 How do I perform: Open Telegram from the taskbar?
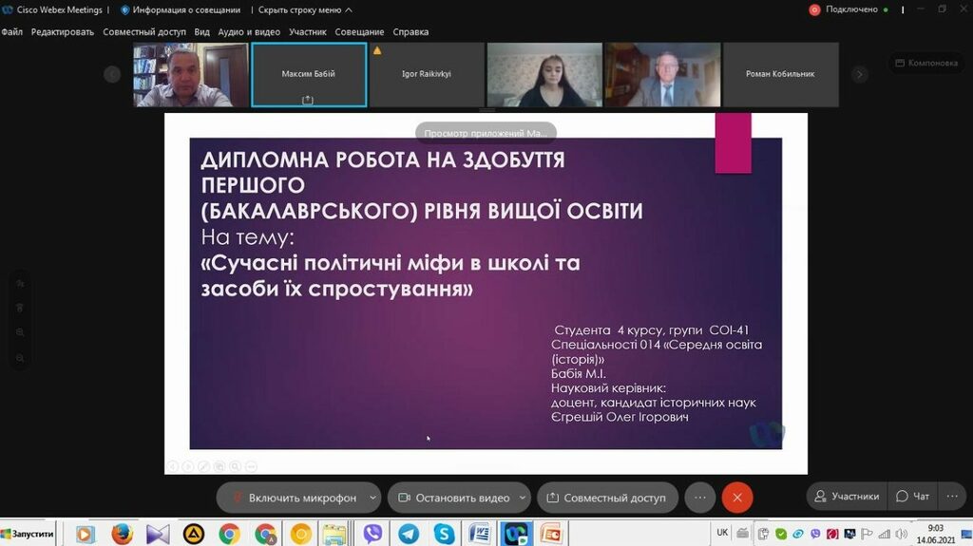point(409,534)
